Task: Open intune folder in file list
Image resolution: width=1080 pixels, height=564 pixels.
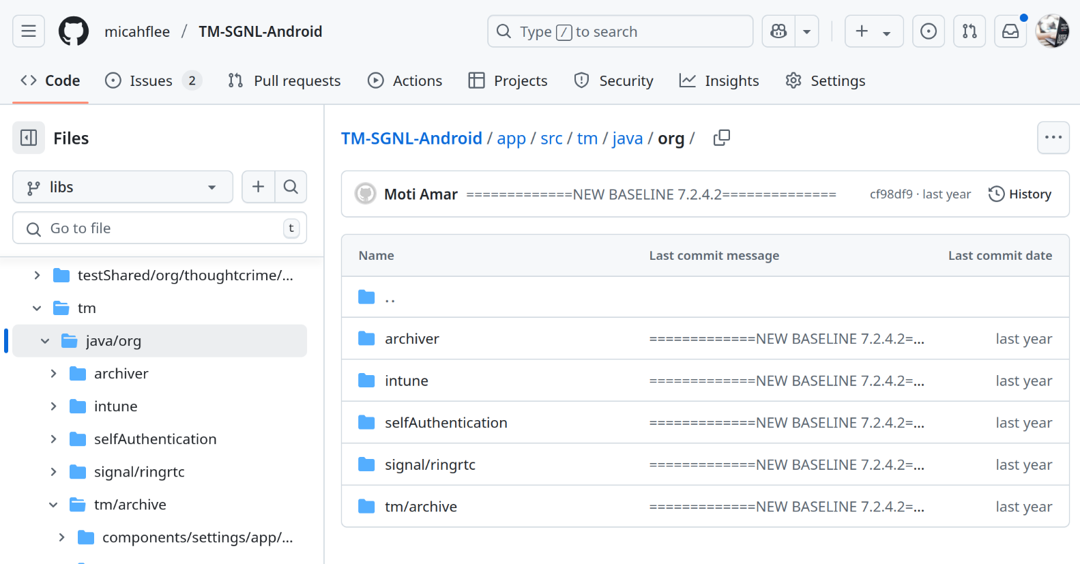Action: click(x=407, y=381)
